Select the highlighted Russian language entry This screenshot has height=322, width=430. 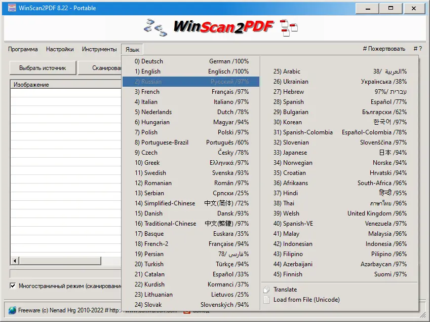coord(191,82)
